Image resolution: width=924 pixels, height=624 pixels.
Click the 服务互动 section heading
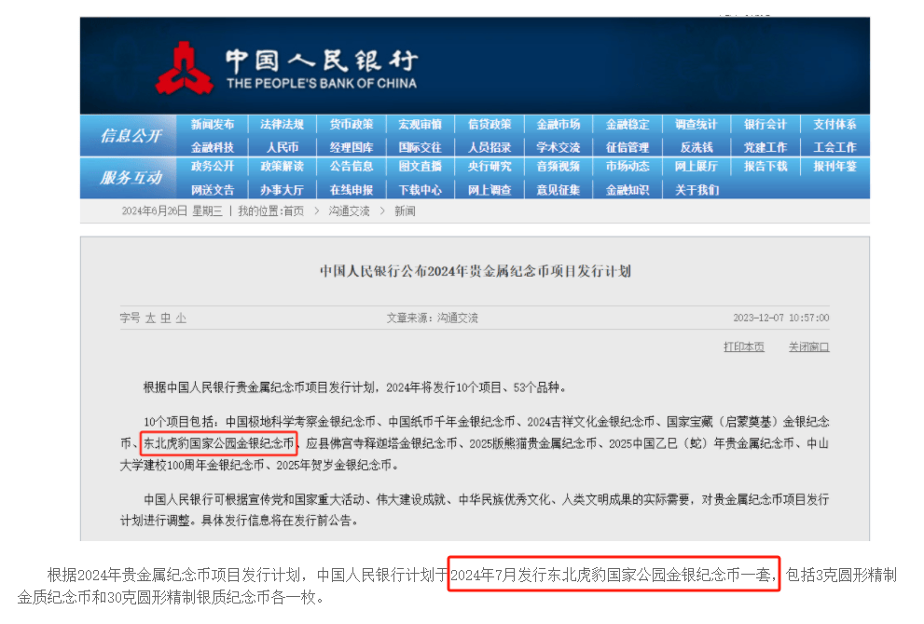coord(131,178)
